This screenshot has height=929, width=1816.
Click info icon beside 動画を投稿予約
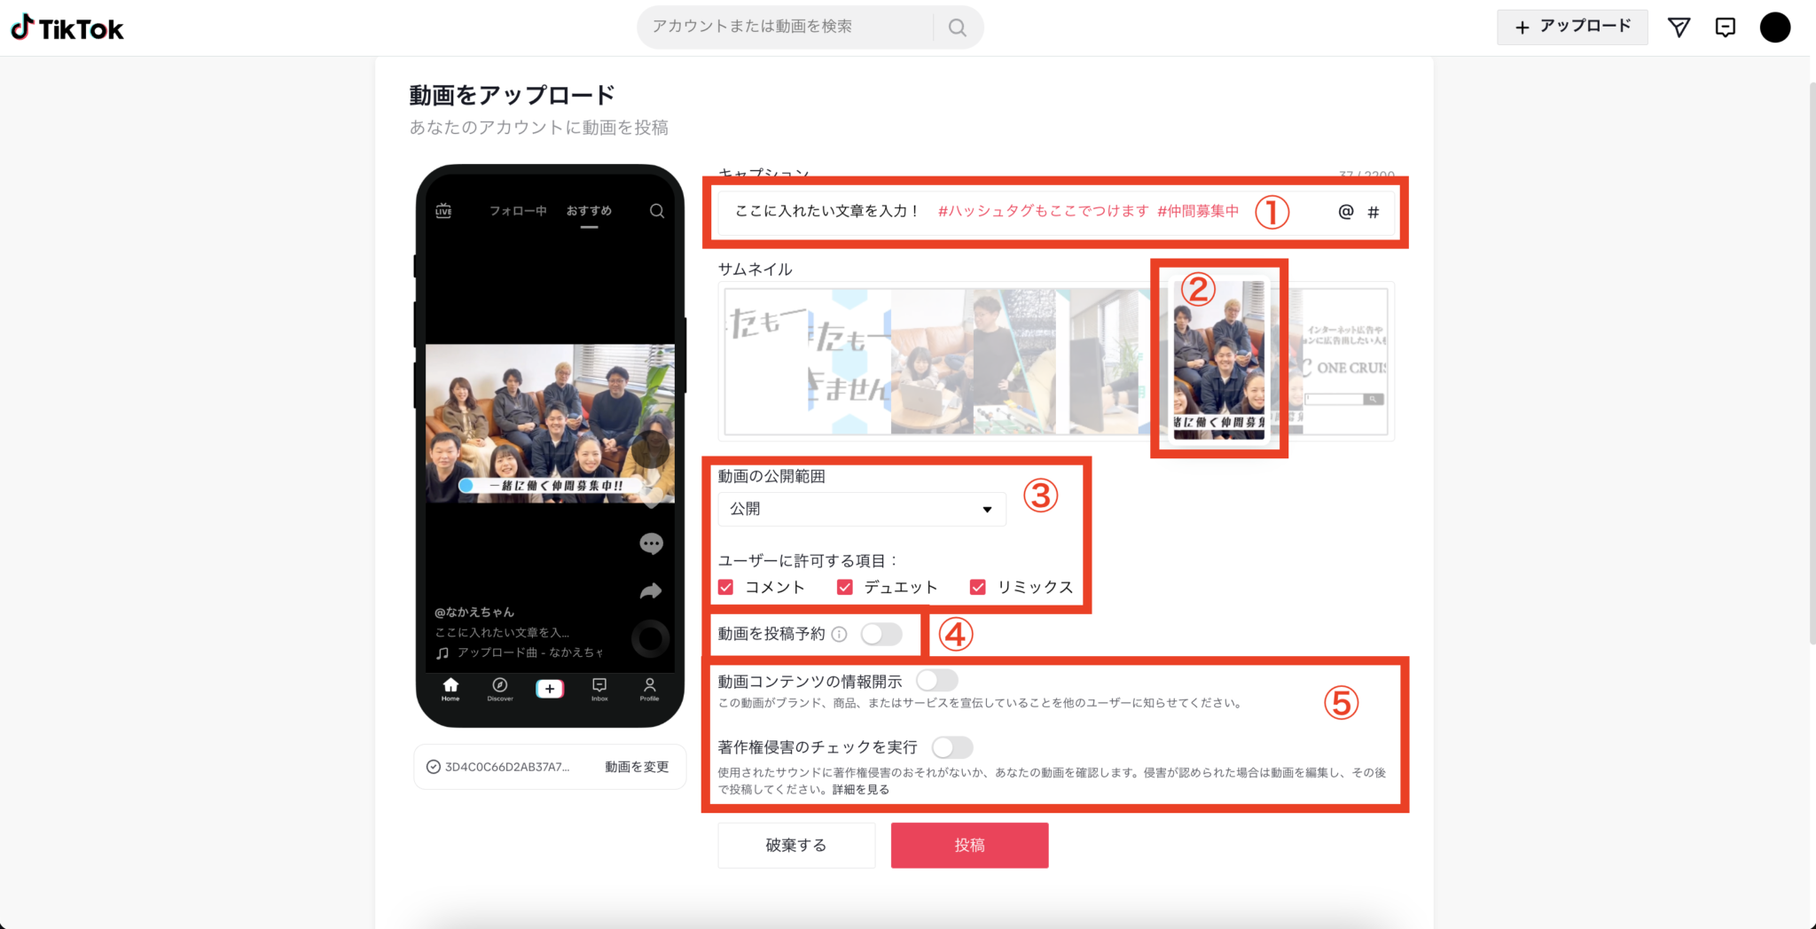tap(839, 634)
